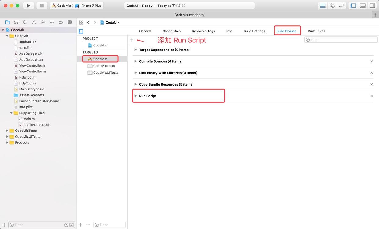Image resolution: width=379 pixels, height=229 pixels.
Task: Focus the build phases Filter field
Action: coord(341,40)
